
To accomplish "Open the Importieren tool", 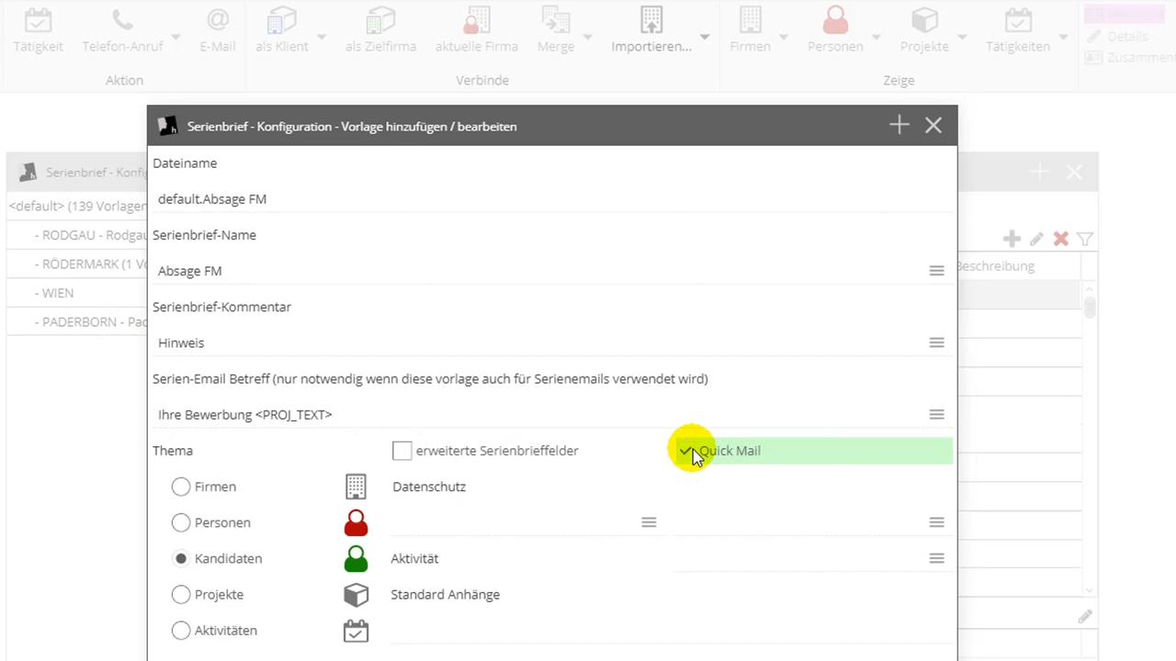I will [x=650, y=20].
